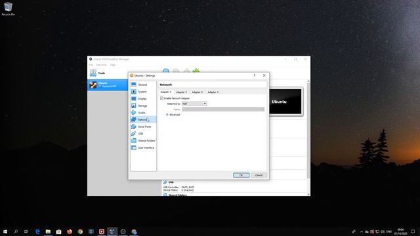Open Microsoft Store from taskbar

pos(58,231)
